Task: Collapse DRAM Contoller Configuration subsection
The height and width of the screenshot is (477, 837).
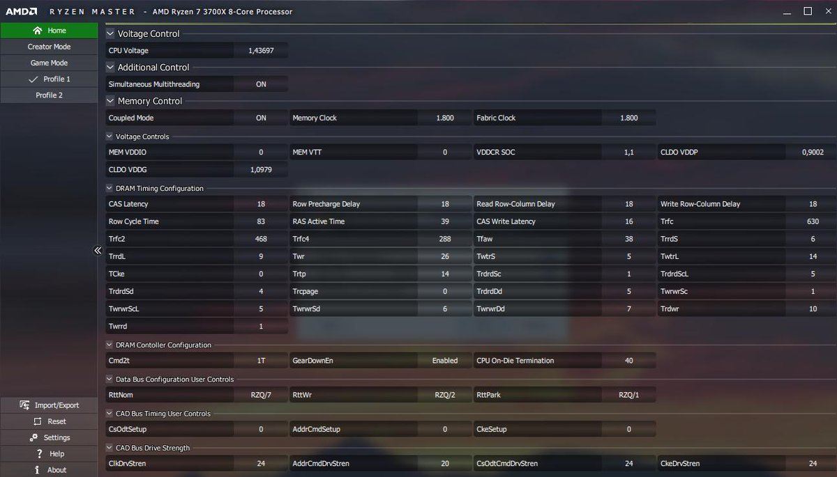Action: 110,345
